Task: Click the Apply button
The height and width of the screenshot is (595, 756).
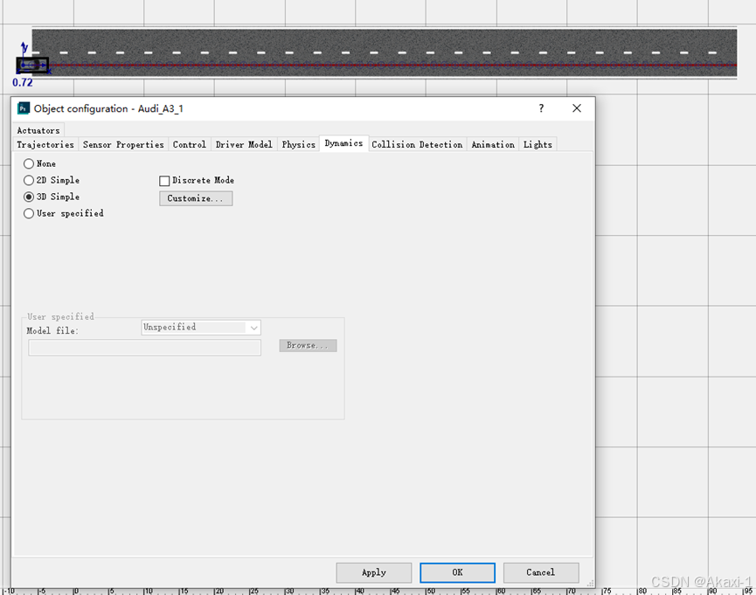Action: point(374,572)
